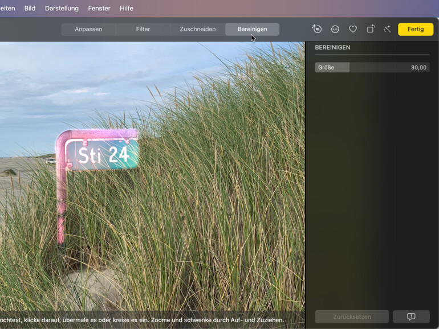Viewport: 439px width, 329px height.
Task: Mark photo as favorite with heart icon
Action: tap(353, 29)
